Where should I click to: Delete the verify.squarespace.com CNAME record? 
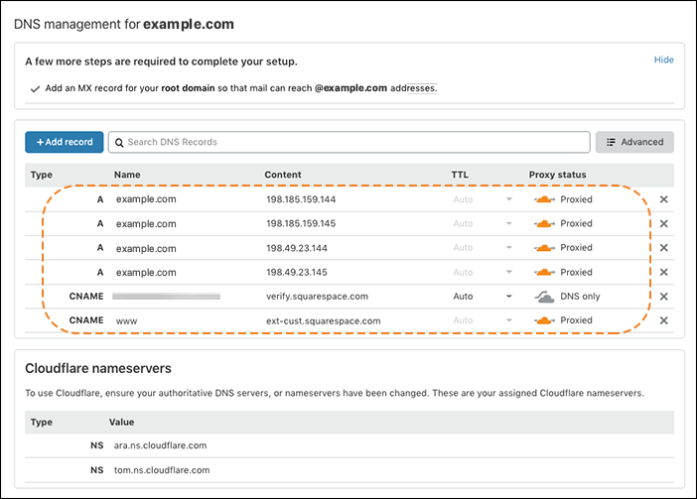tap(663, 296)
